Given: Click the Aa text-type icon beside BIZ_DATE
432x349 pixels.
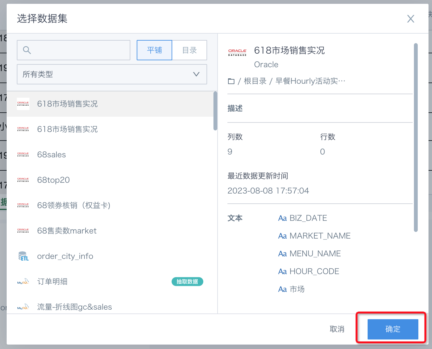Looking at the screenshot, I should pyautogui.click(x=282, y=218).
